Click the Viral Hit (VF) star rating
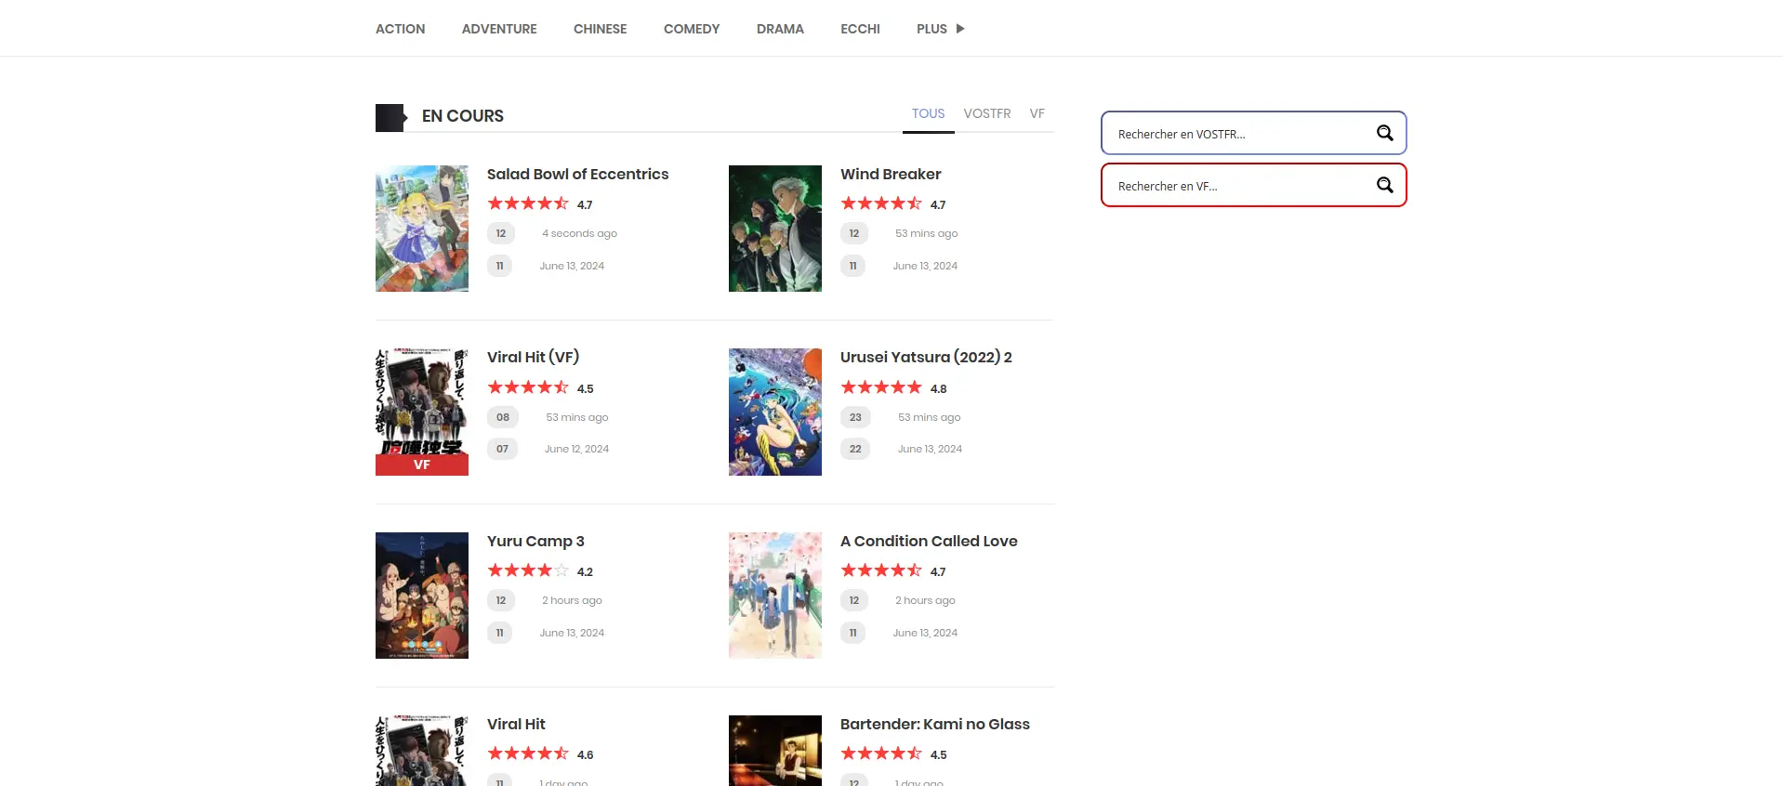 click(x=528, y=387)
